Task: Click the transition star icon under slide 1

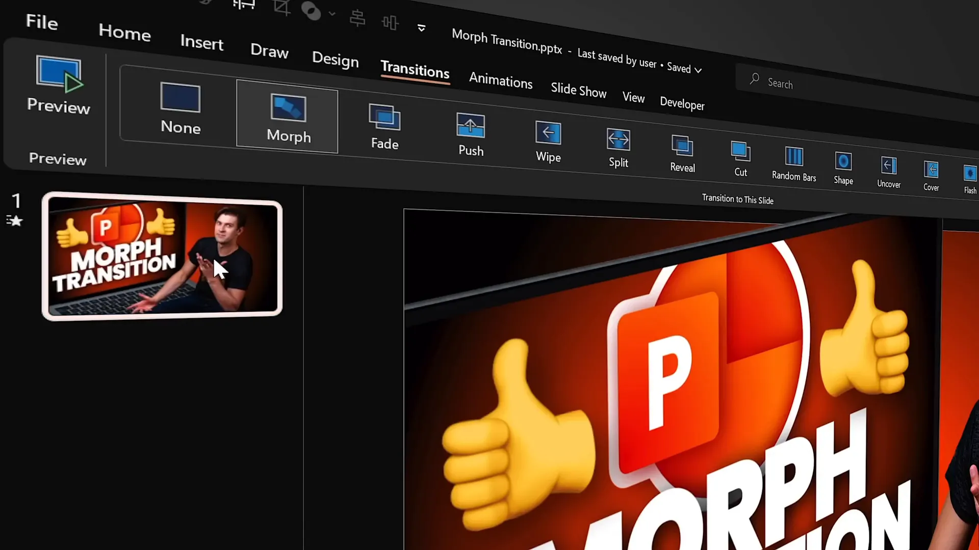Action: (x=14, y=221)
